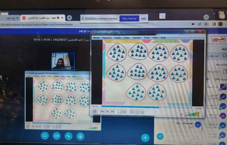Screen dimensions: 227x145
Task: Click the session date 1402/09/27 text
Action: tap(59, 40)
